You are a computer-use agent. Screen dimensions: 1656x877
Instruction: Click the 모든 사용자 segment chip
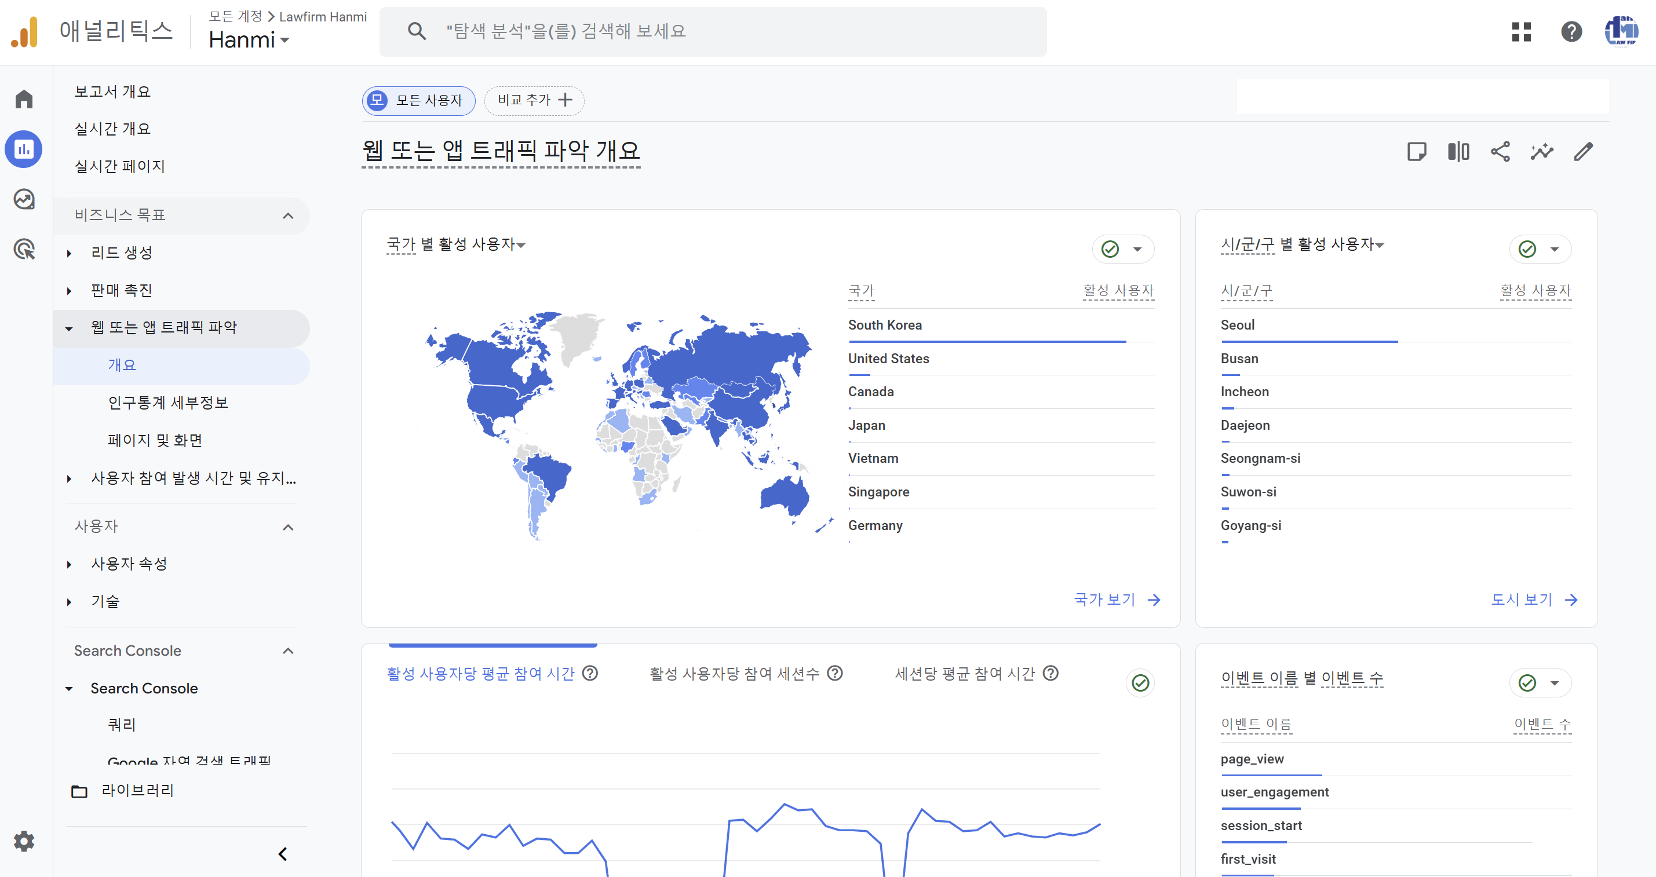pos(418,101)
